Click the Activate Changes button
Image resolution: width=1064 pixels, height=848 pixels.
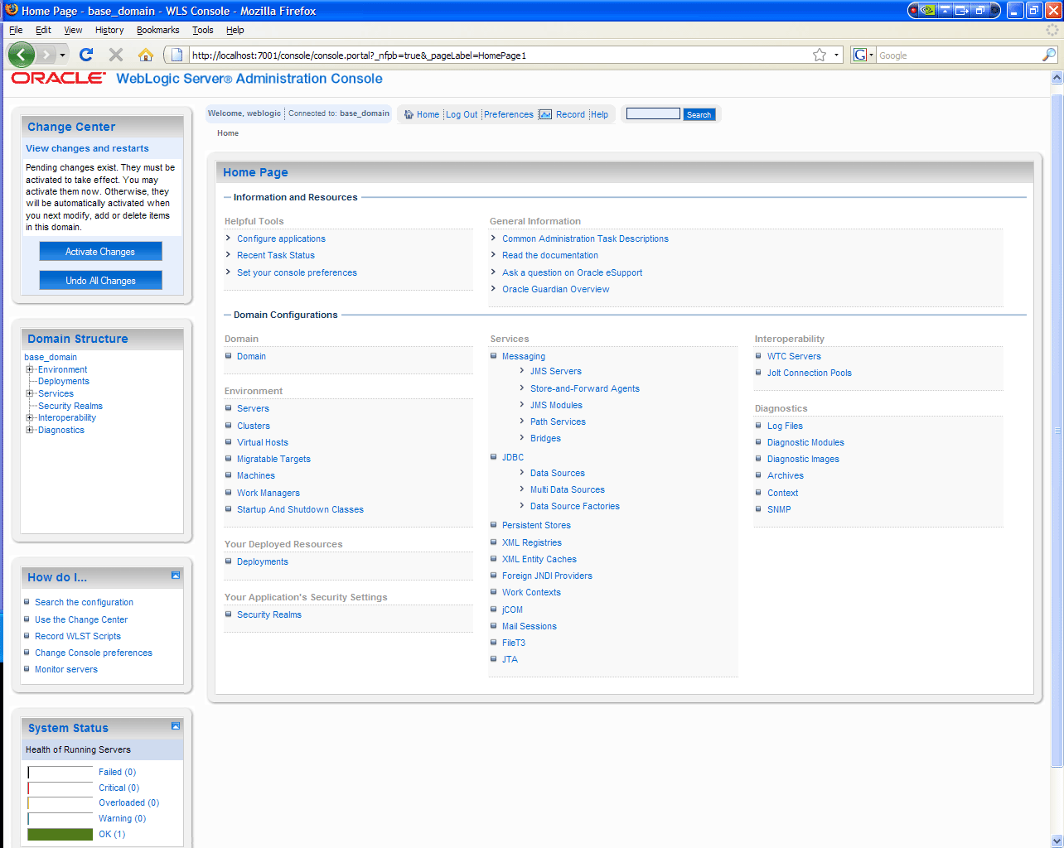pyautogui.click(x=100, y=251)
